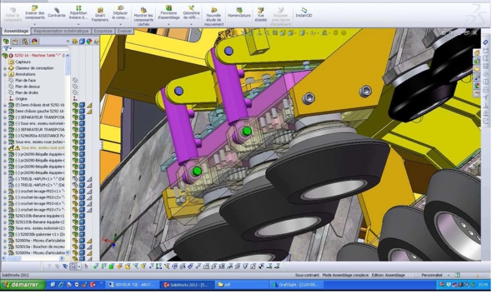Open the DisplayManager color sphere icon
Viewport: 502px width, 299px height.
click(x=35, y=41)
